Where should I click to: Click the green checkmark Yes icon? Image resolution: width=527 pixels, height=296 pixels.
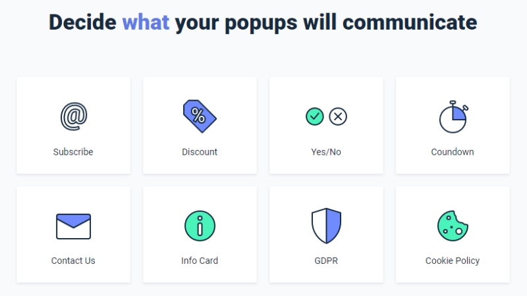tap(315, 117)
